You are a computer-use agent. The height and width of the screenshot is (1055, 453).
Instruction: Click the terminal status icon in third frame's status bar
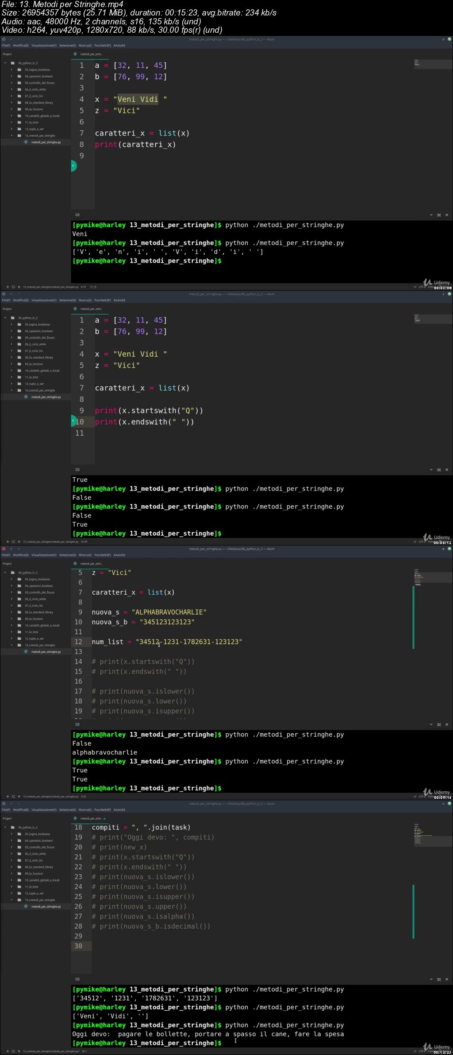pos(13,796)
